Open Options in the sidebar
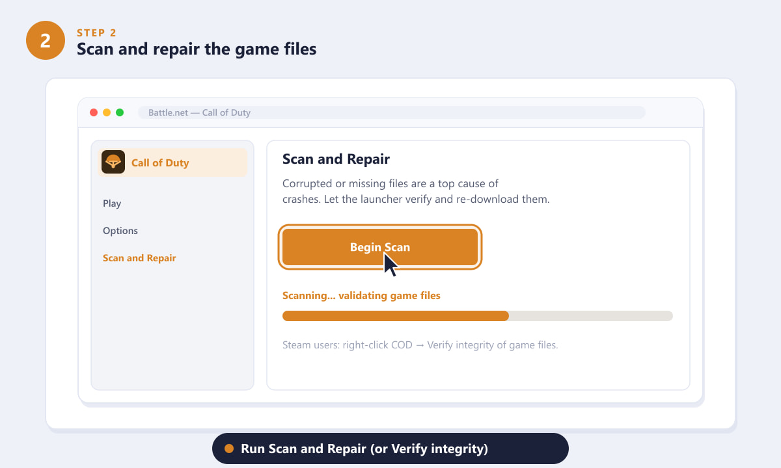The image size is (781, 468). click(x=120, y=231)
